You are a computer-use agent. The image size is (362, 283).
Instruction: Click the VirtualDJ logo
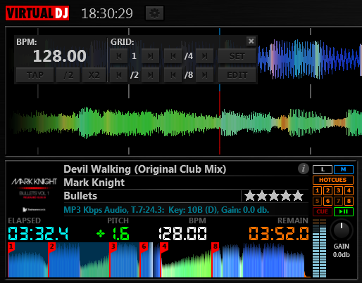point(37,13)
